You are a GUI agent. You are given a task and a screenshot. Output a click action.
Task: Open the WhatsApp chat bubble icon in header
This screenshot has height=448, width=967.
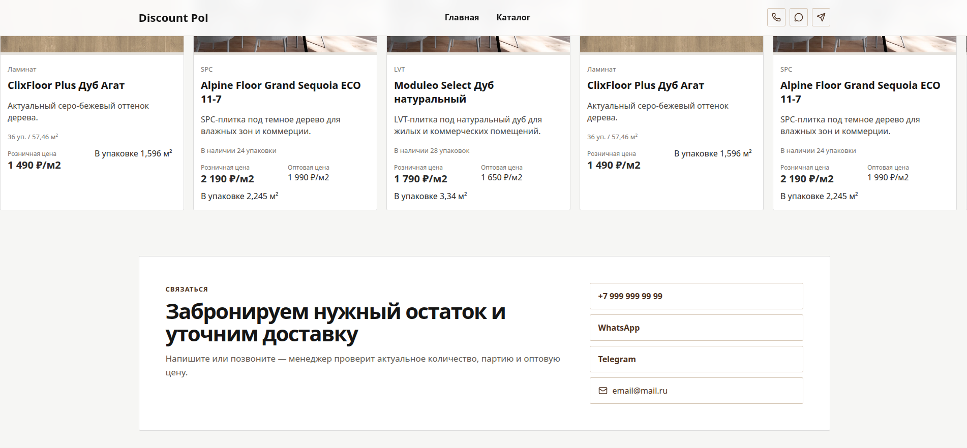coord(798,17)
